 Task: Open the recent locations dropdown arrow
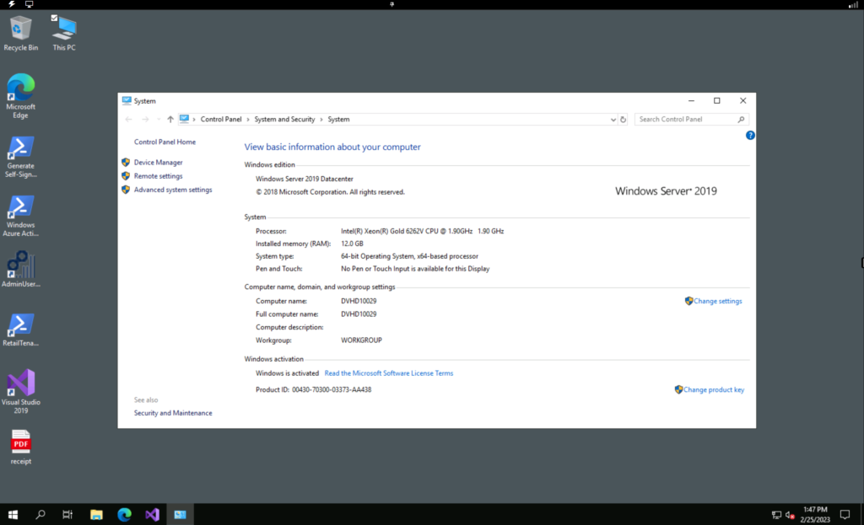click(158, 120)
